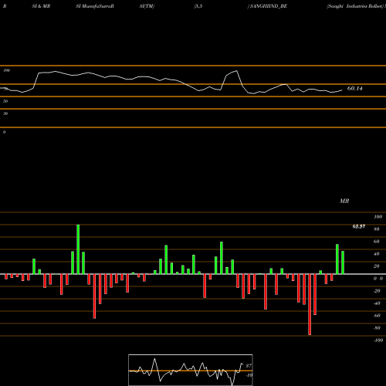Click the RSI scale label 50

click(5, 101)
